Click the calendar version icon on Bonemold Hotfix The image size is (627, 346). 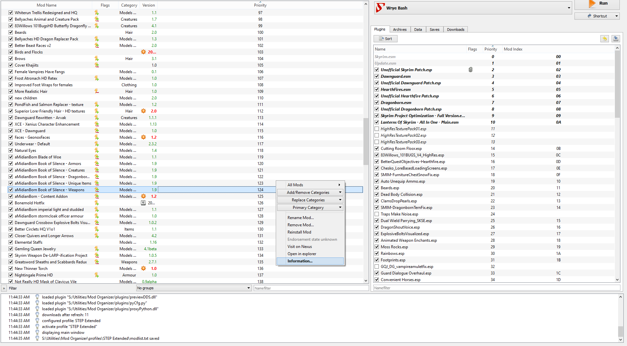pos(143,203)
